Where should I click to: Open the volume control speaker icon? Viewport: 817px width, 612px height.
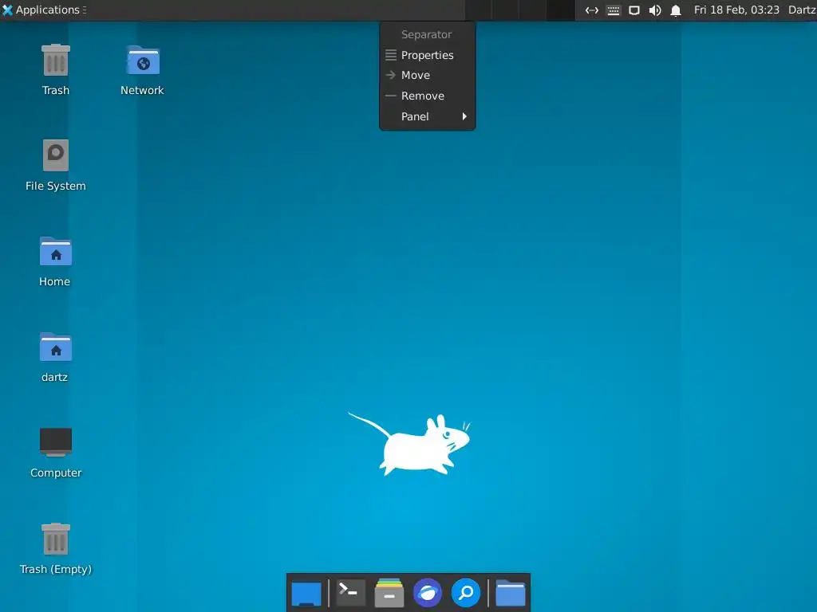655,10
